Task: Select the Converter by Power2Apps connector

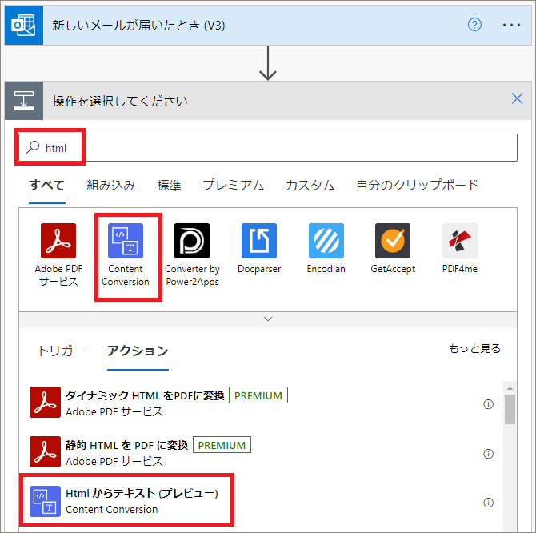Action: coord(192,254)
